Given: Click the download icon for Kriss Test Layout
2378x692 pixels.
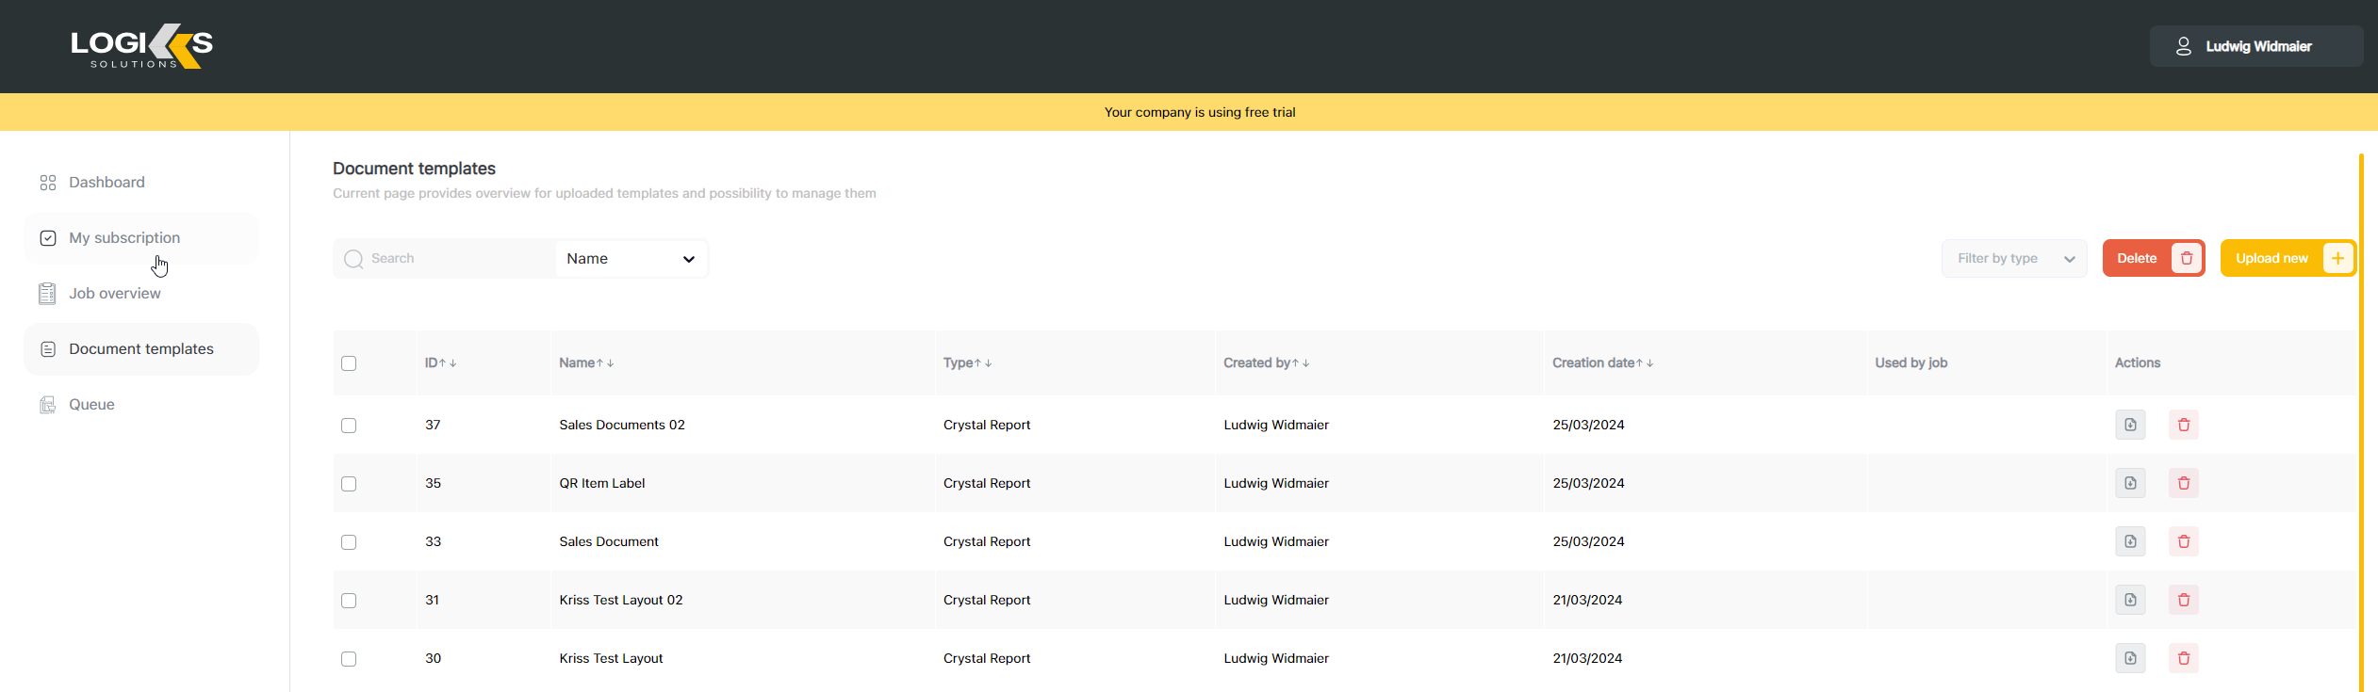Looking at the screenshot, I should [x=2130, y=658].
